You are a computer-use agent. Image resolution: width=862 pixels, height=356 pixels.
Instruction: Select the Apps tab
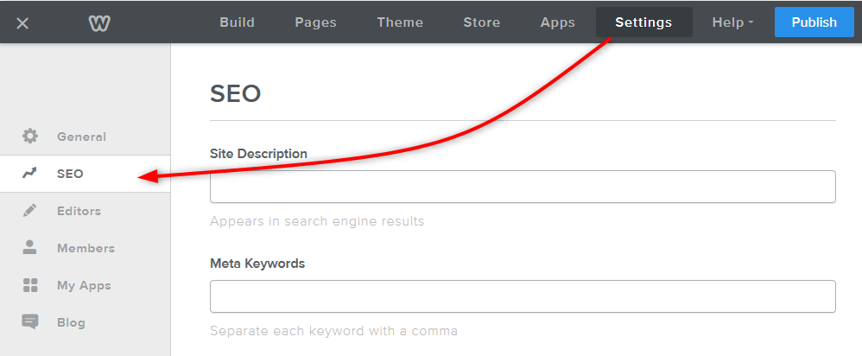tap(557, 22)
